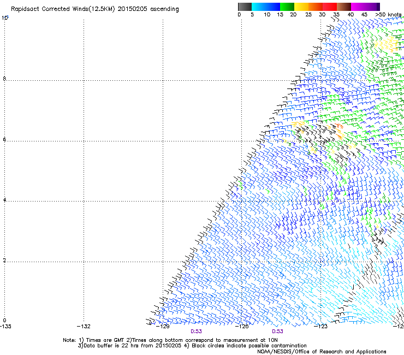
Task: Click the date '20150205' in the title
Action: (x=133, y=9)
